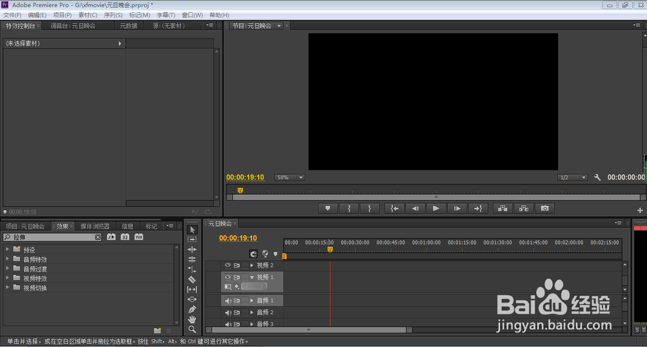Open 字幕(T) menu
Image resolution: width=647 pixels, height=347 pixels.
166,15
